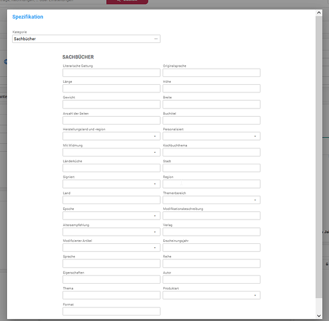Click the Originalsprache input field
Screen dimensions: 329x321
[x=211, y=73]
